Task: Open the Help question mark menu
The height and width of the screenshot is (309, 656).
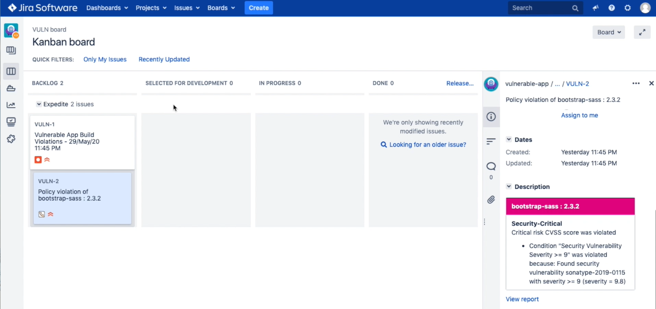Action: pyautogui.click(x=612, y=8)
